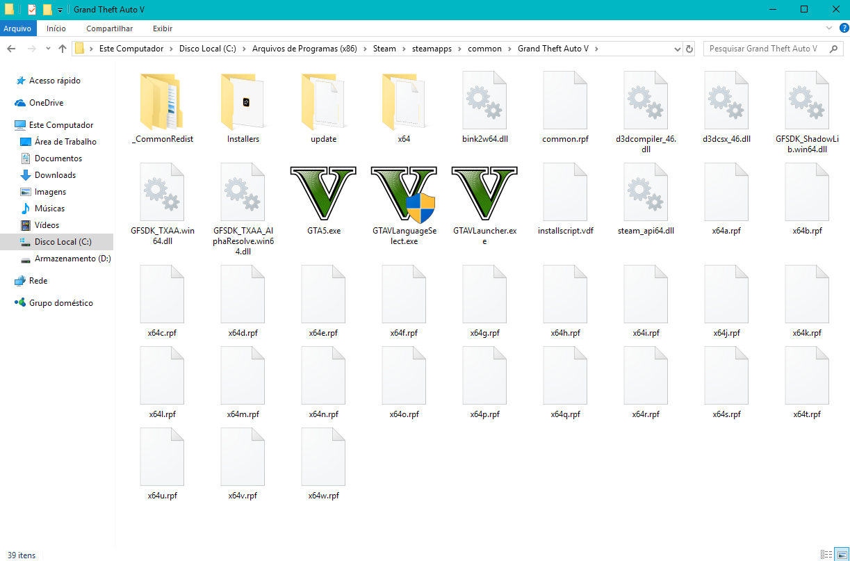
Task: Select the GFSDK_TXAA.win64.dll file
Action: click(162, 191)
